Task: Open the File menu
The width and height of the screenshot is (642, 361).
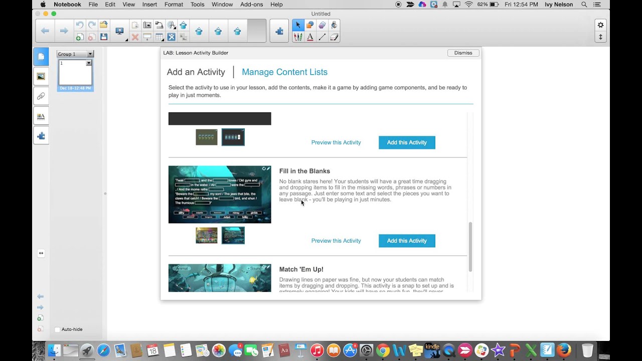Action: [93, 5]
